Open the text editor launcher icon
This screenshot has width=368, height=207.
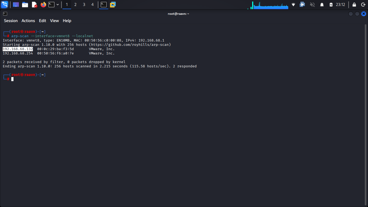(x=34, y=5)
